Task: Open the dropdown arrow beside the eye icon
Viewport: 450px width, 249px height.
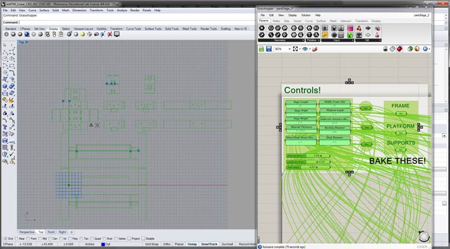Action: tap(309, 49)
